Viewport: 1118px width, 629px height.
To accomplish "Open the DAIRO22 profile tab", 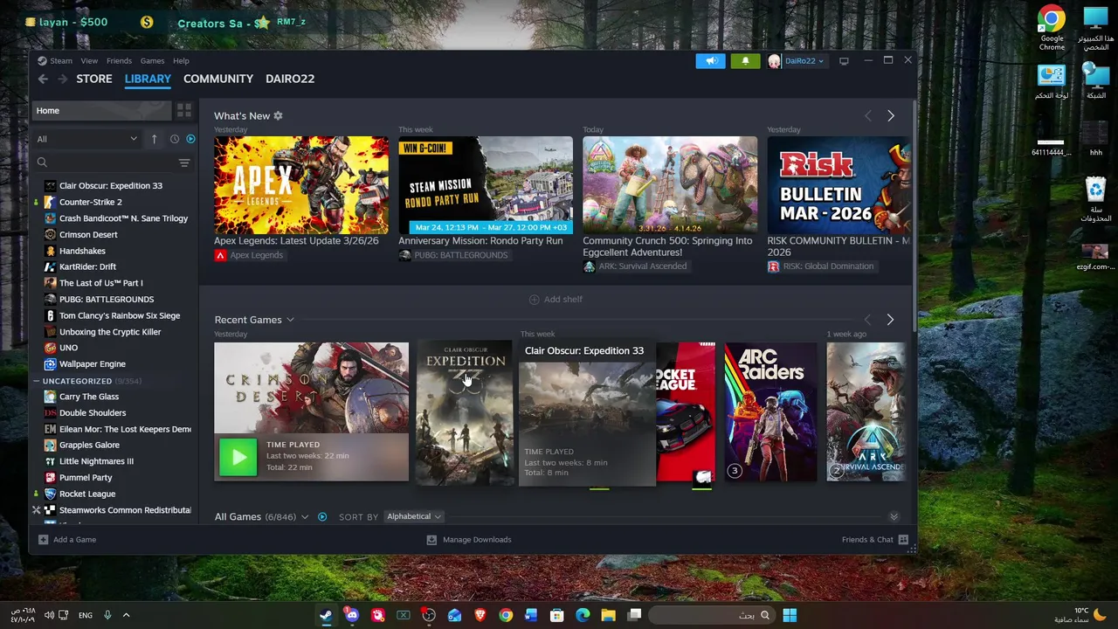I will pos(290,79).
